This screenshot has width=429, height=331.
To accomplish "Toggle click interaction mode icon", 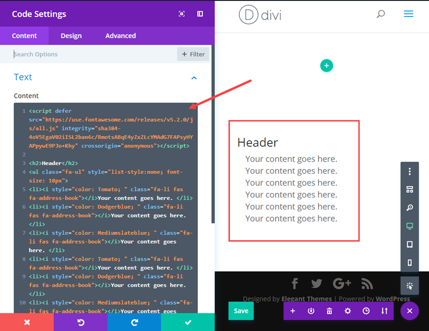I will click(409, 286).
